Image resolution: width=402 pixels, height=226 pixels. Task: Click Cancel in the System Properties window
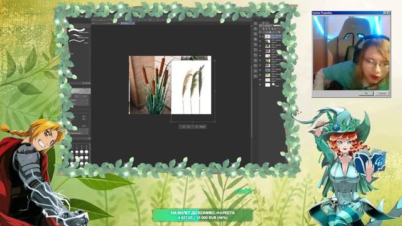[x=382, y=94]
